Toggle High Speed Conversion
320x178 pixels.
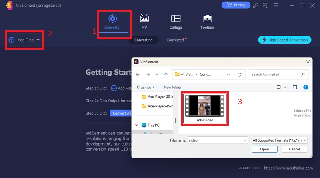pos(284,40)
